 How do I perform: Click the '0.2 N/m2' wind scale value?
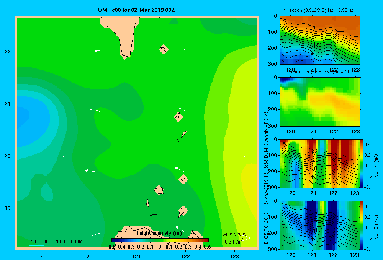coord(234,242)
